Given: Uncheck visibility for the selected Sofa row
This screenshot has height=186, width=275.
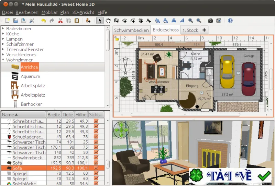Looking at the screenshot, I should (x=96, y=168).
